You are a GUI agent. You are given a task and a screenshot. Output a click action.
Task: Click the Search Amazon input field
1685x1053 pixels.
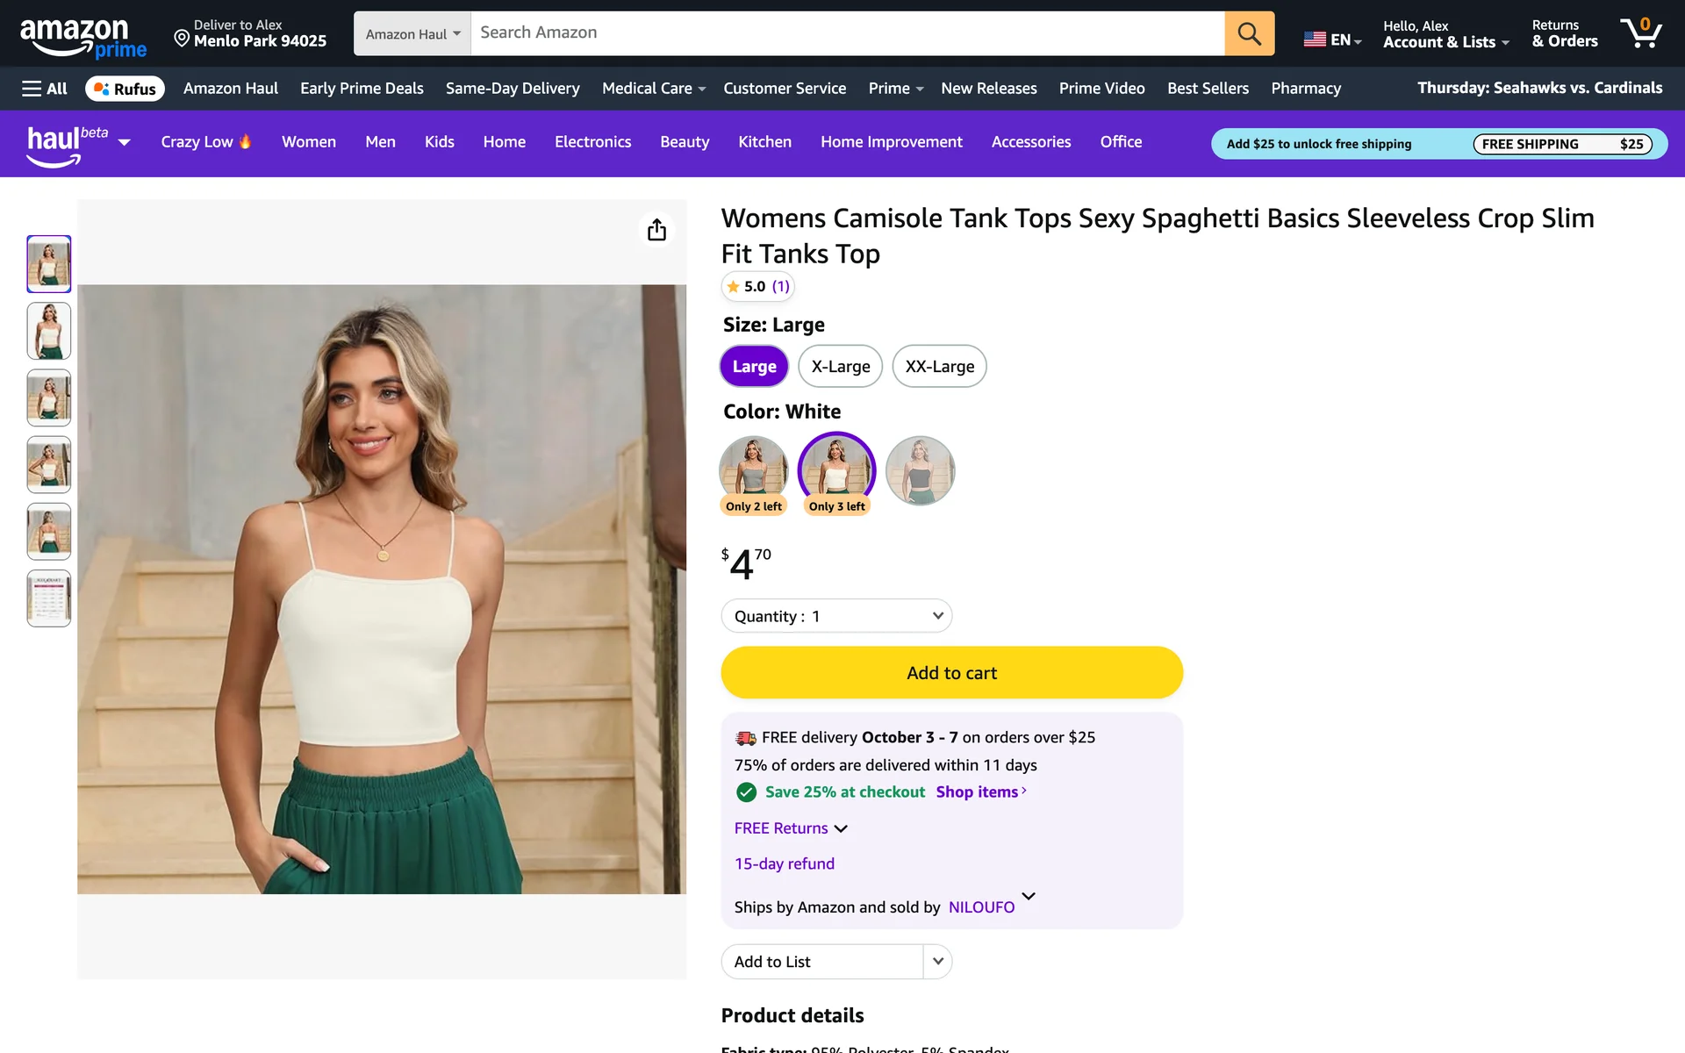[847, 33]
